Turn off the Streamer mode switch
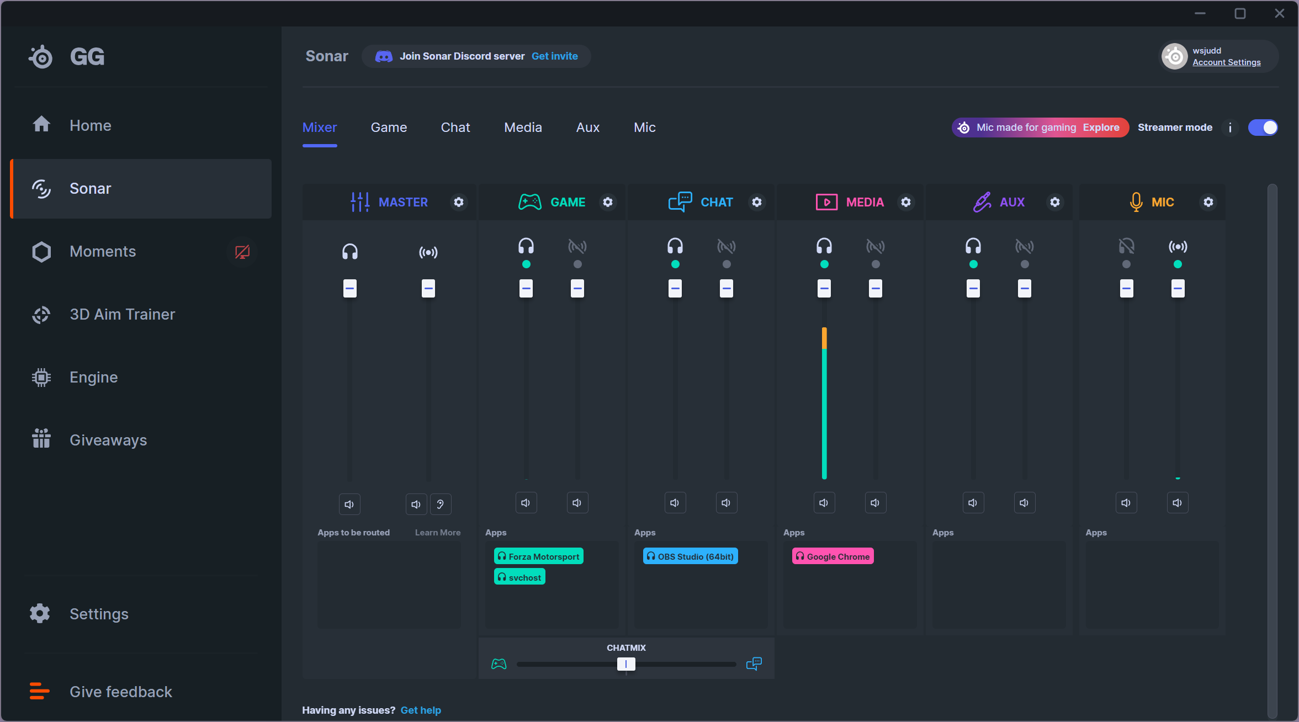1299x722 pixels. click(x=1263, y=128)
